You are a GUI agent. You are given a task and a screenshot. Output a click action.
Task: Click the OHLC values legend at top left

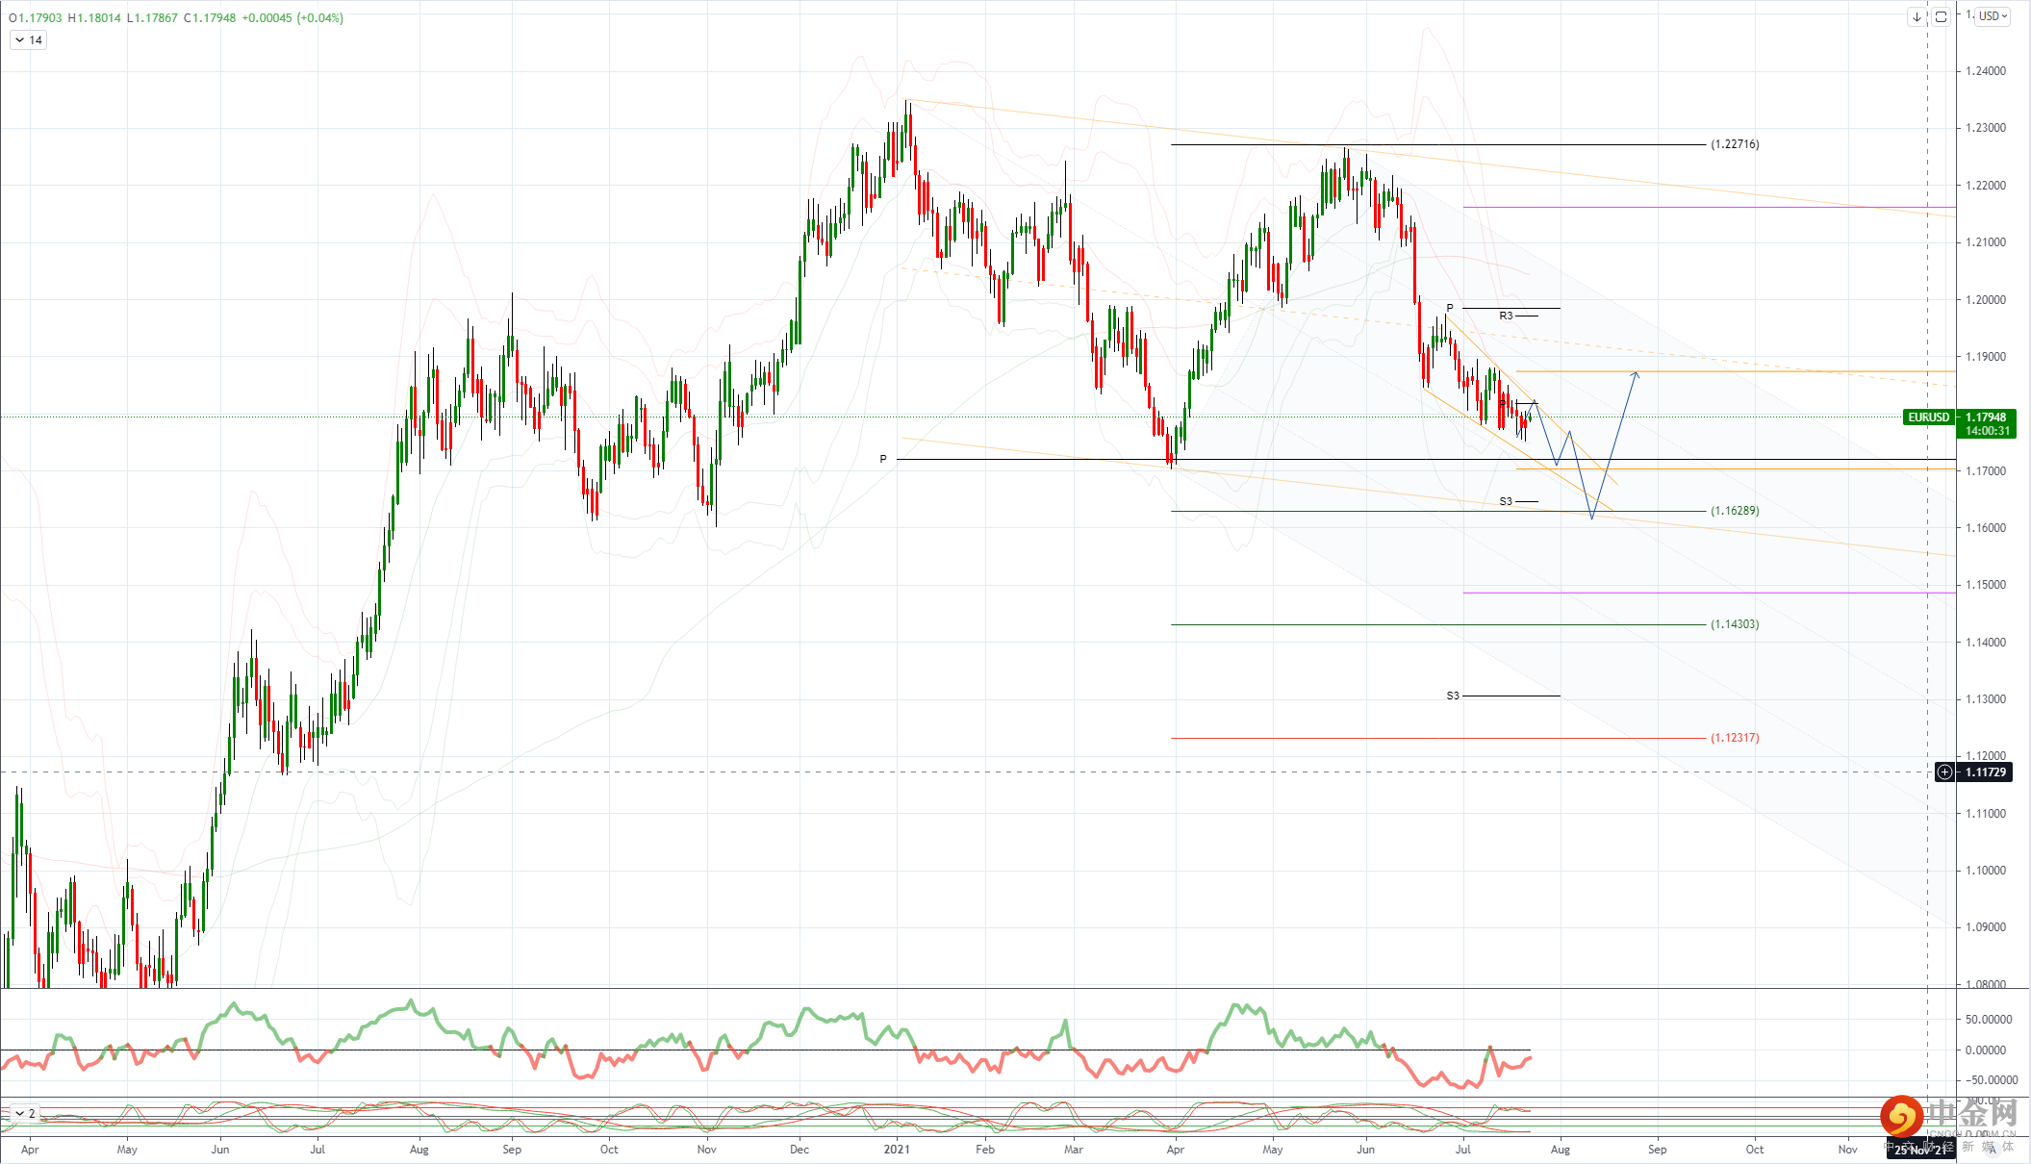coord(175,17)
